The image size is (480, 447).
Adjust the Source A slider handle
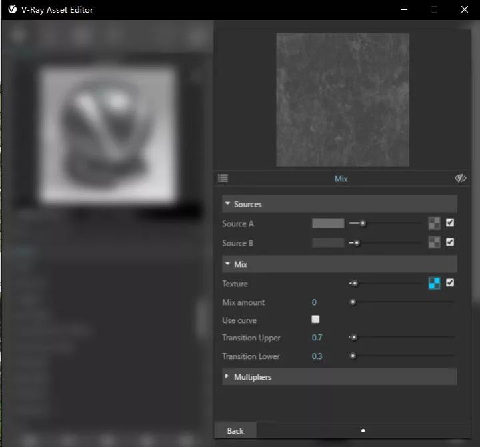tap(363, 223)
